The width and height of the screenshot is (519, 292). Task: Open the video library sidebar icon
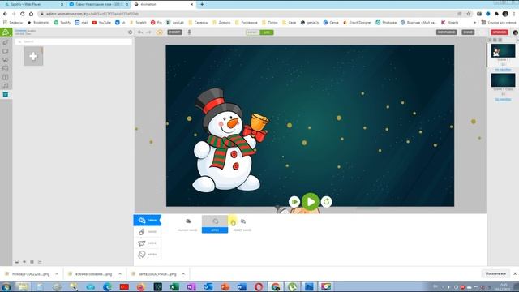click(6, 51)
